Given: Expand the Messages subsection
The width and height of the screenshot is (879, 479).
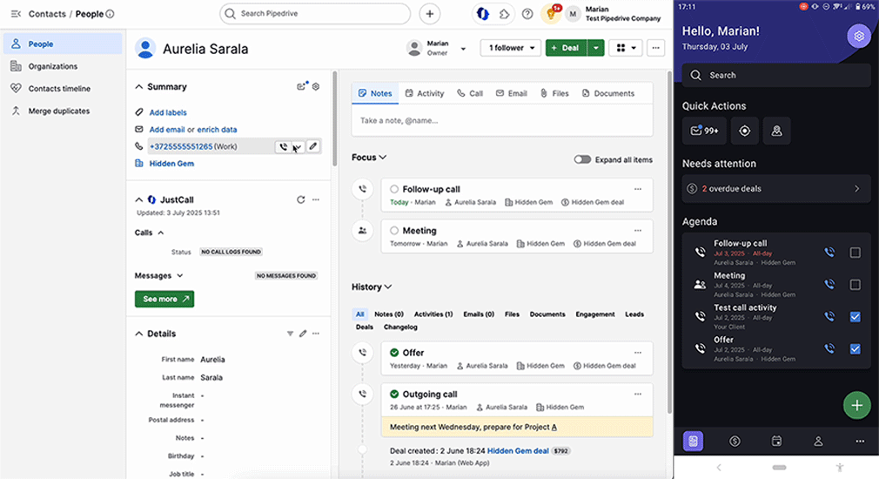Looking at the screenshot, I should coord(180,276).
